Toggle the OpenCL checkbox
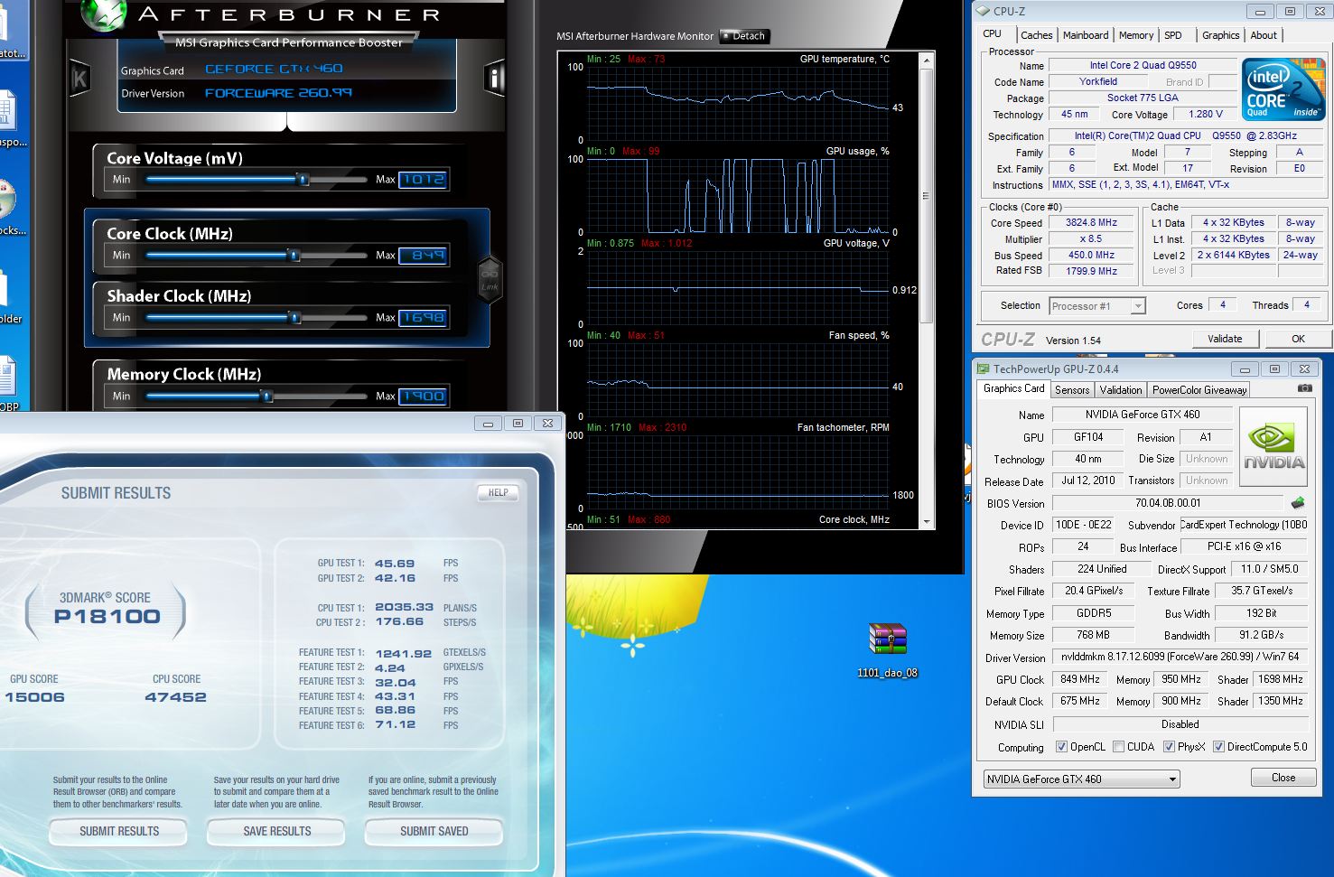 click(x=1061, y=747)
